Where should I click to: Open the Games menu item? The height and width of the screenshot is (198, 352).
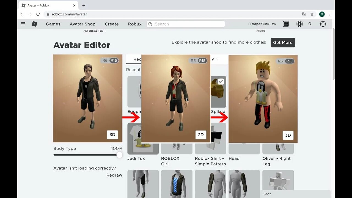point(53,24)
